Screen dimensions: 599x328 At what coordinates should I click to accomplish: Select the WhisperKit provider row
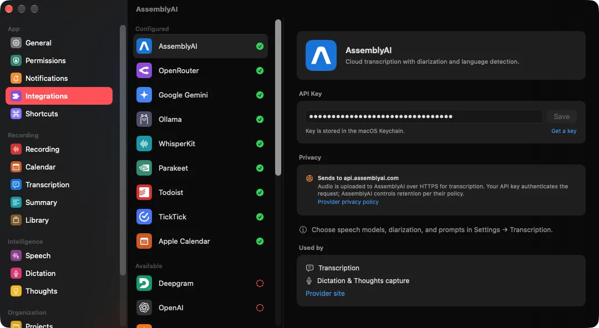coord(200,143)
